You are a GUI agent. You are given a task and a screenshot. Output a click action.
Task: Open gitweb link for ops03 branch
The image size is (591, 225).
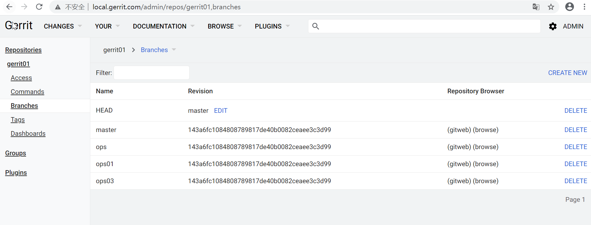459,181
